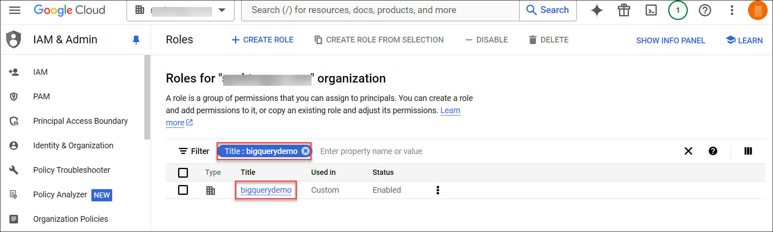
Task: Click the Google Cloud logo
Action: 69,10
